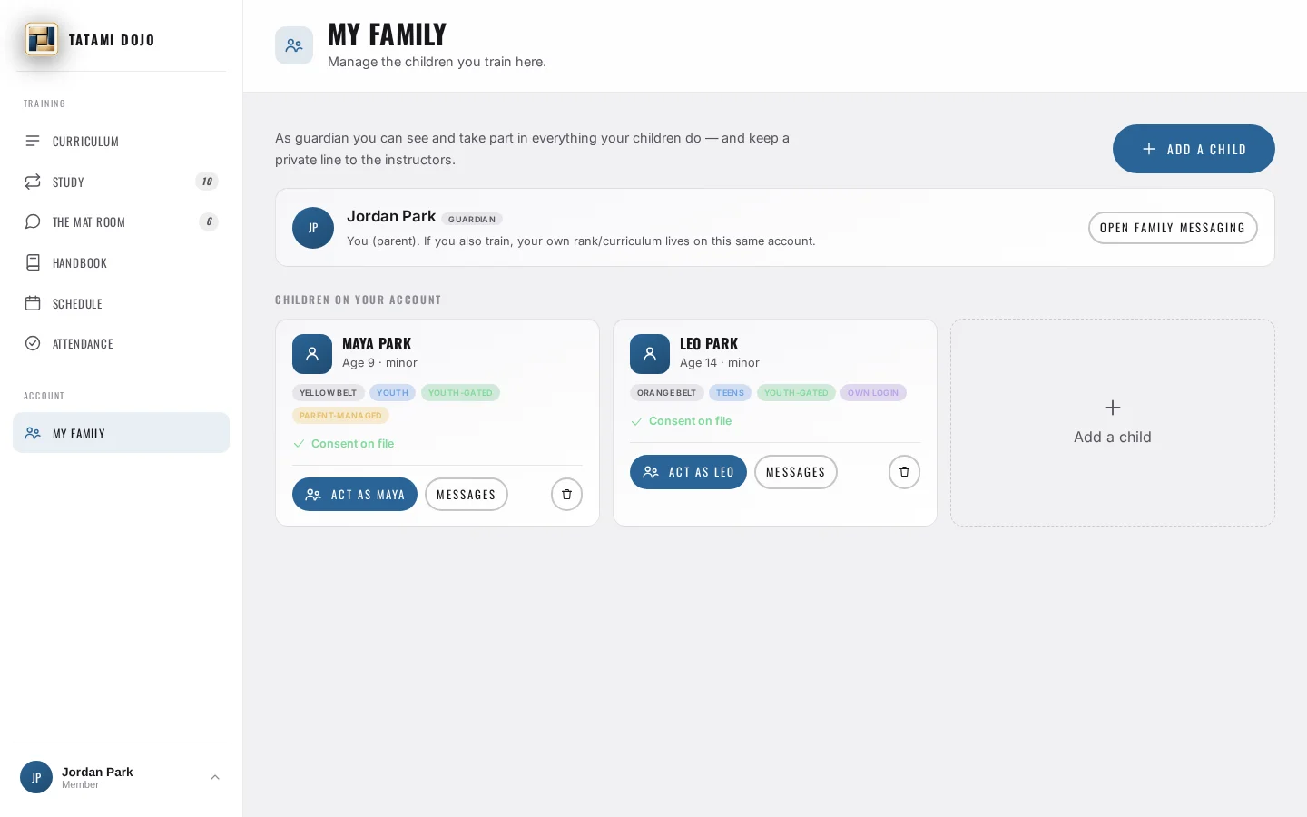Click the "Age 9 · minor" text
The image size is (1307, 817).
coord(379,363)
